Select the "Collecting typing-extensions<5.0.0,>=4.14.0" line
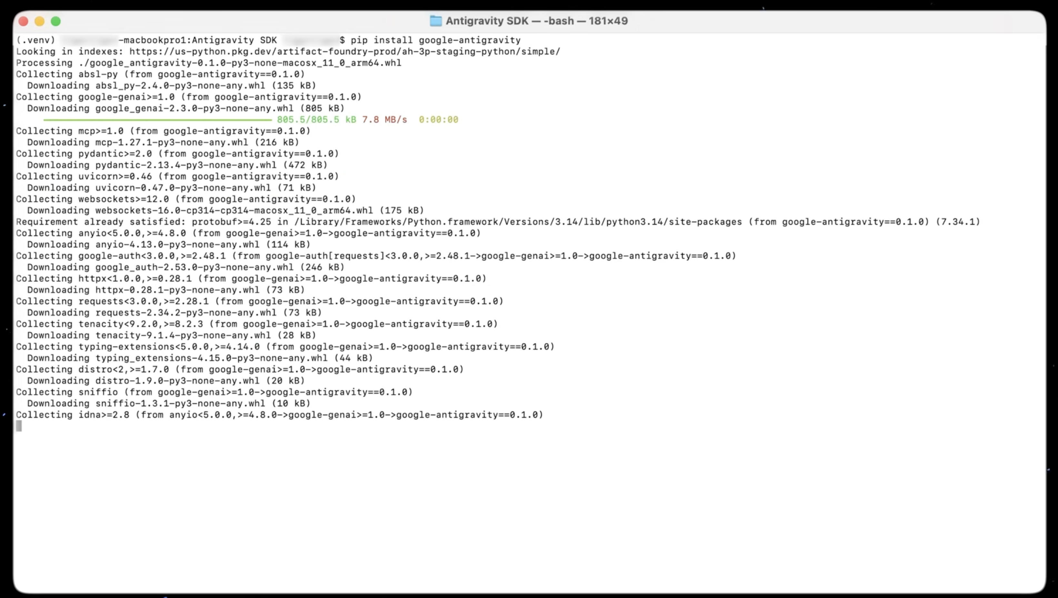Screen dimensions: 1058x598 click(285, 347)
